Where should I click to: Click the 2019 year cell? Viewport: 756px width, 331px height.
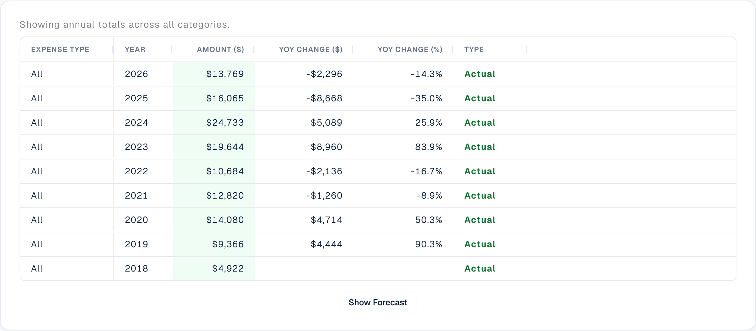click(143, 244)
